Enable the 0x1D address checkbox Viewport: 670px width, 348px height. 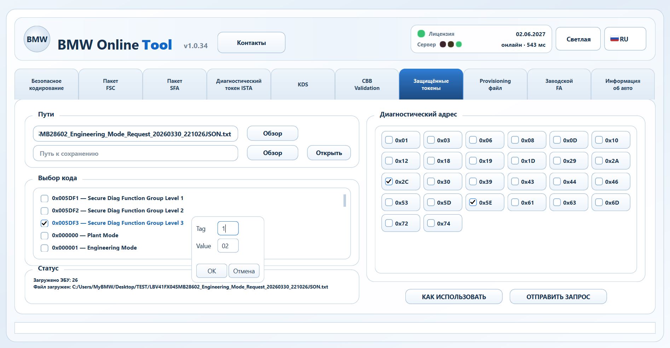(x=515, y=160)
